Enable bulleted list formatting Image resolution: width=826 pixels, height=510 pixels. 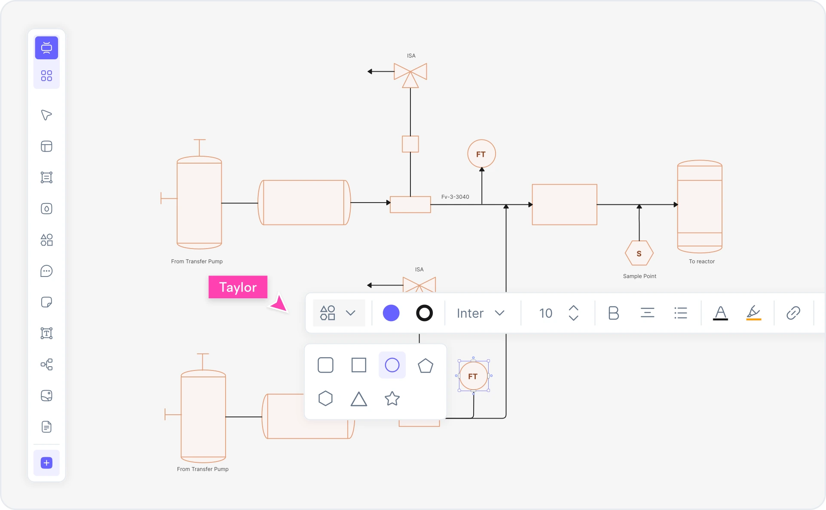680,313
